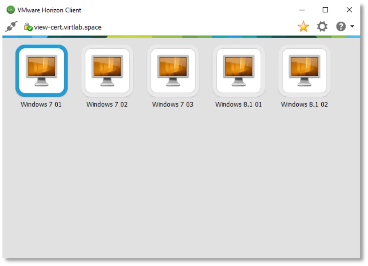Launch the Windows 8.1 01 desktop icon
Viewport: 368px width, 266px height.
click(x=239, y=71)
